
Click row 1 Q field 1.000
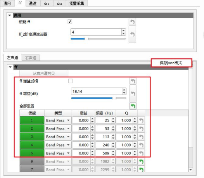coord(124,120)
